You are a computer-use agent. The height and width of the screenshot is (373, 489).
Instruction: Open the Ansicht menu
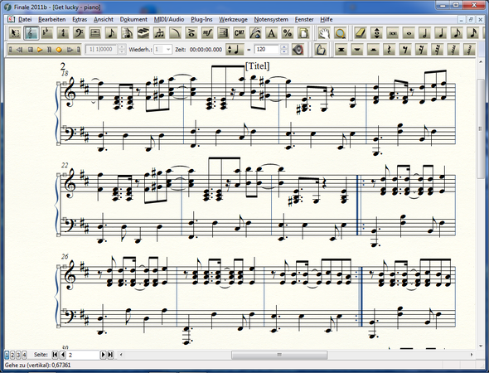pos(104,19)
